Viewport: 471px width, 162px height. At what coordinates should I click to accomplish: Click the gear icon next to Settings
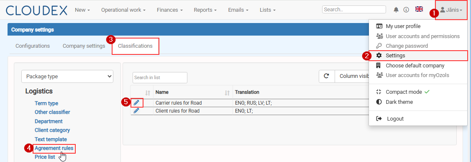point(379,56)
